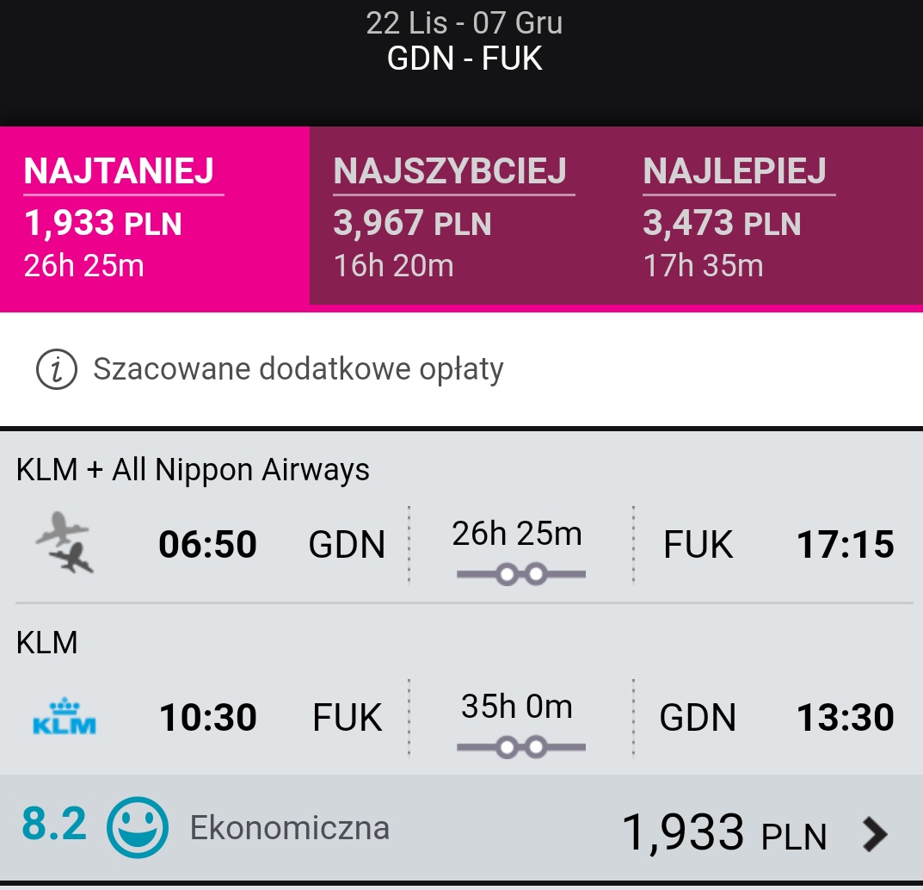The width and height of the screenshot is (923, 890).
Task: Click the 22 Lis - 07 Gru dates header
Action: [x=465, y=23]
